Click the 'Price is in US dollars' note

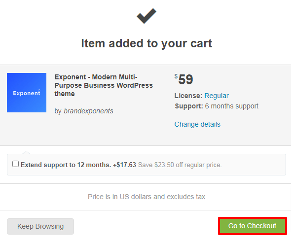point(146,197)
